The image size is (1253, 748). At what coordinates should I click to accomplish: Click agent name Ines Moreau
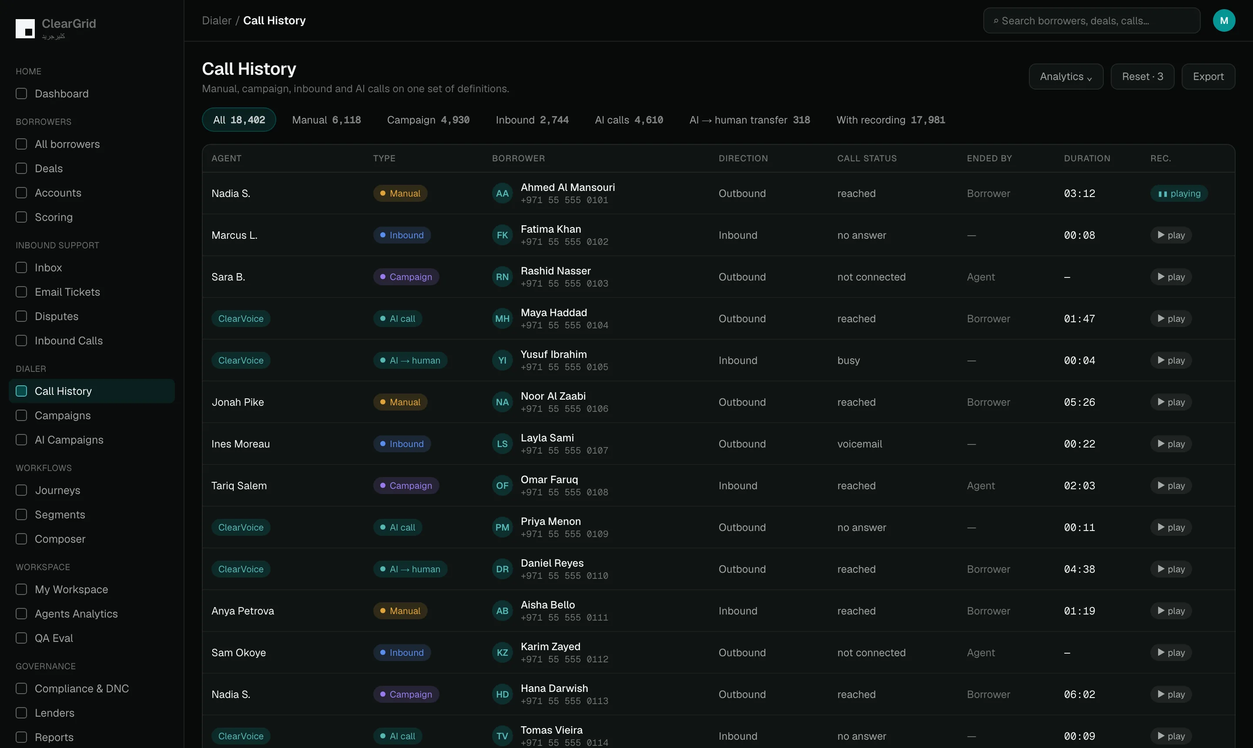[x=241, y=444]
